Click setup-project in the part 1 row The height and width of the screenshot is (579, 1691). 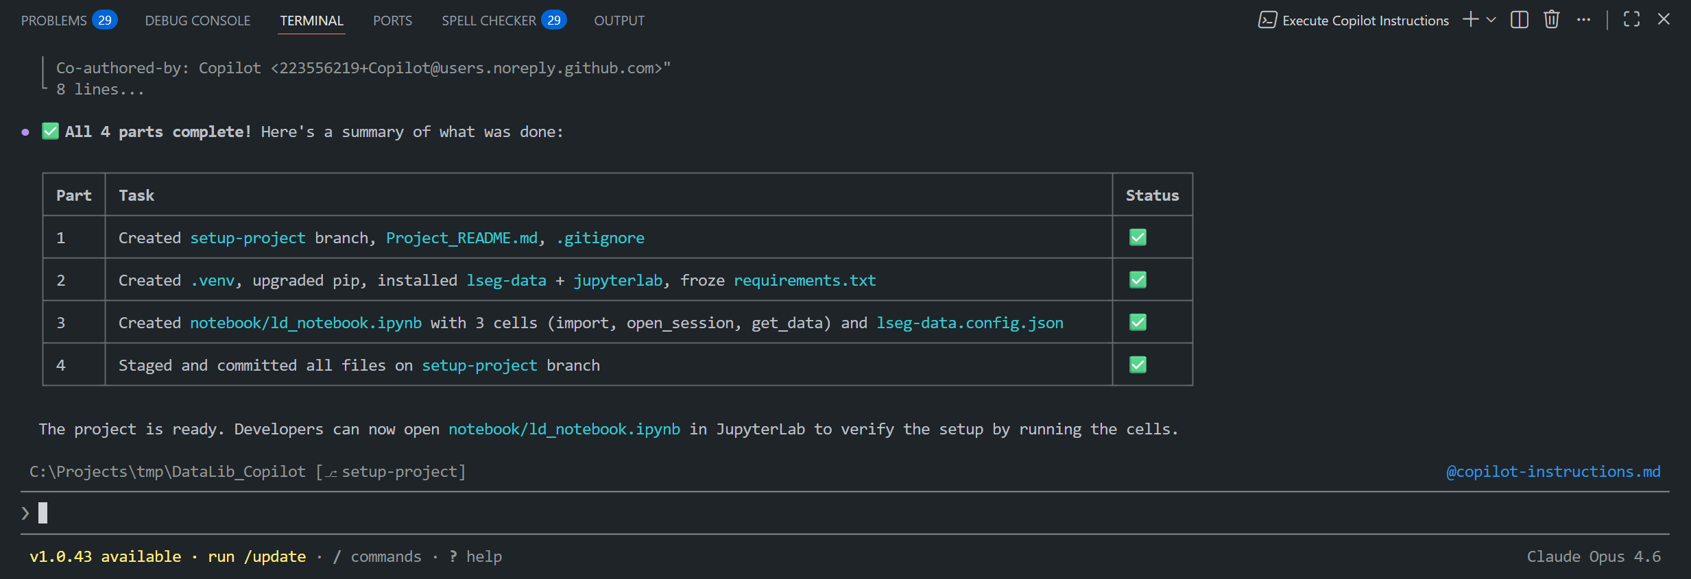pos(248,238)
